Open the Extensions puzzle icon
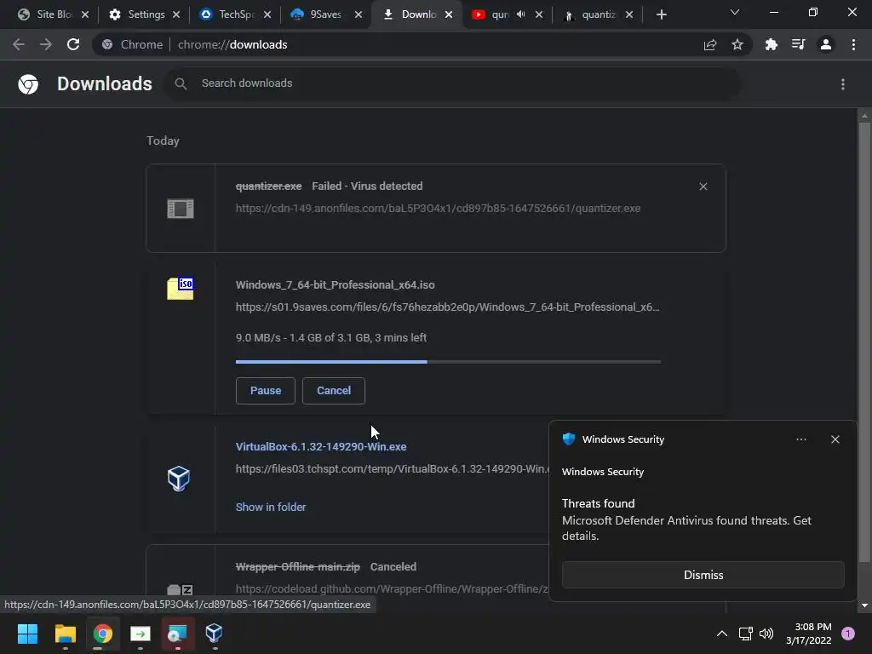 (772, 44)
